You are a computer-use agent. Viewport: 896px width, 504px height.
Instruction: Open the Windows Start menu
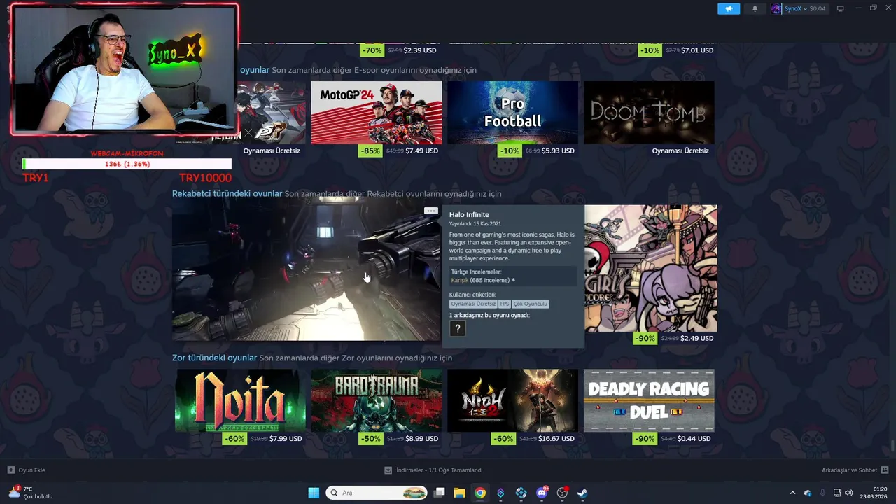[314, 493]
